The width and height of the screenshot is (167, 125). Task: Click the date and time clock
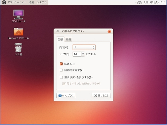tap(155, 2)
